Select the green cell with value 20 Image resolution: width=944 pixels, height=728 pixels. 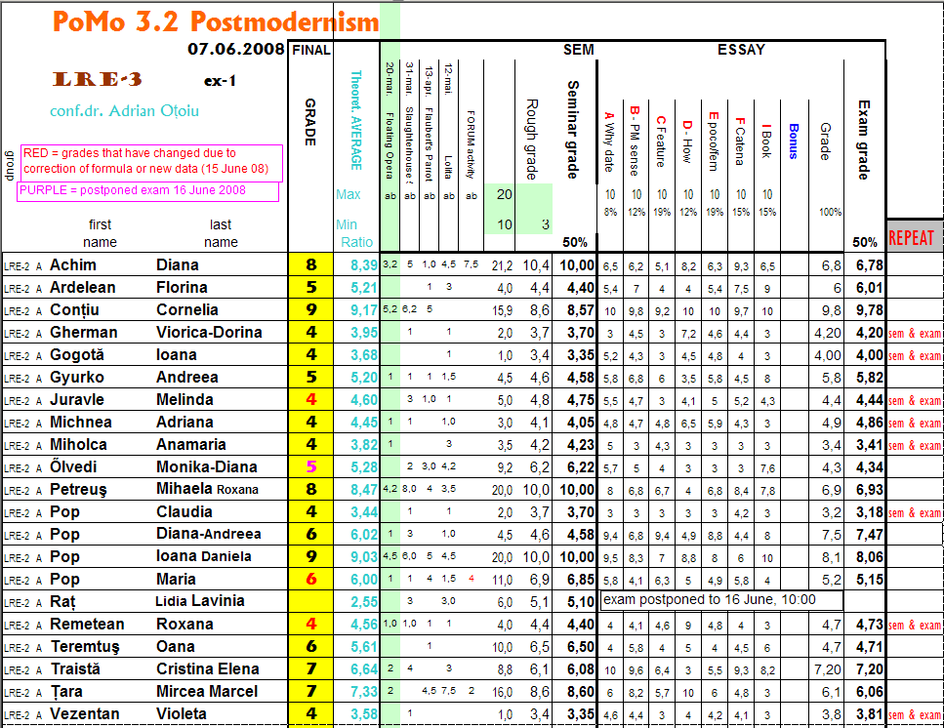(x=500, y=194)
